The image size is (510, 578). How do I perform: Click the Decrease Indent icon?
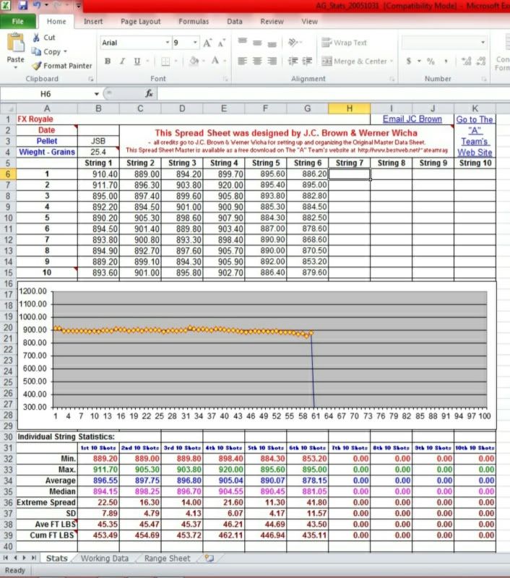pyautogui.click(x=293, y=61)
